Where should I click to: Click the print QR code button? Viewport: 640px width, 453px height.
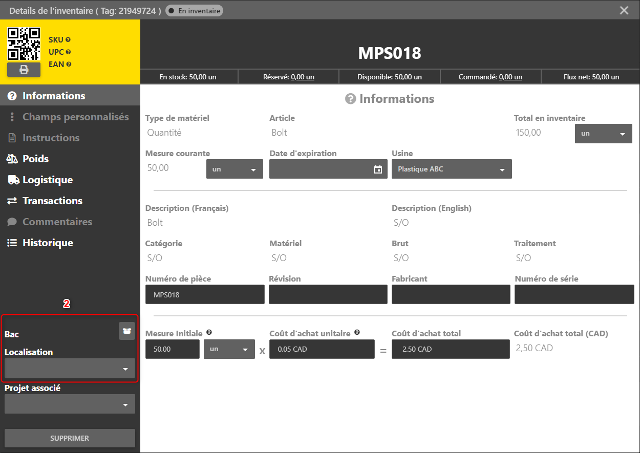point(24,70)
